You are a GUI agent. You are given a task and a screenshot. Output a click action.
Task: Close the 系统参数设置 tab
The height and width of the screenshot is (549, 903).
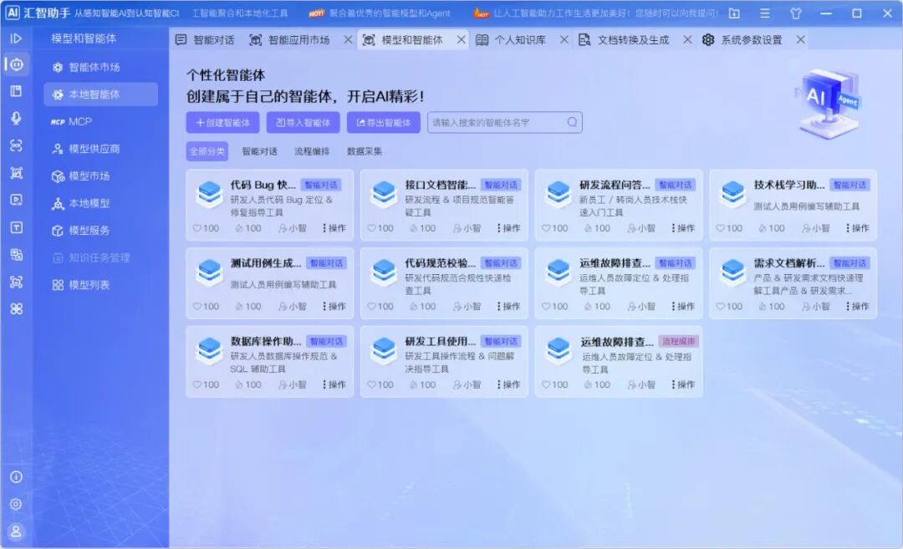800,40
